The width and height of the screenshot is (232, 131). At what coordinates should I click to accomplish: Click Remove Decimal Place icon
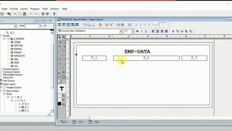coord(191,31)
